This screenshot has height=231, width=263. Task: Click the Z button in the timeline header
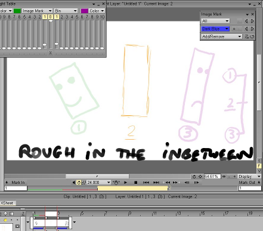(23, 214)
